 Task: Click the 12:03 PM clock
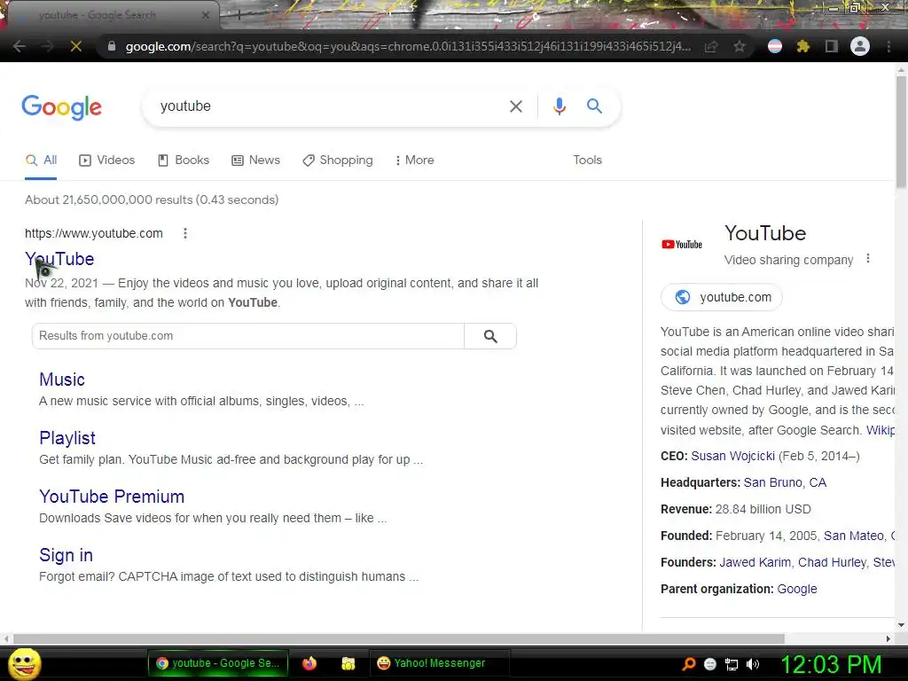click(831, 664)
